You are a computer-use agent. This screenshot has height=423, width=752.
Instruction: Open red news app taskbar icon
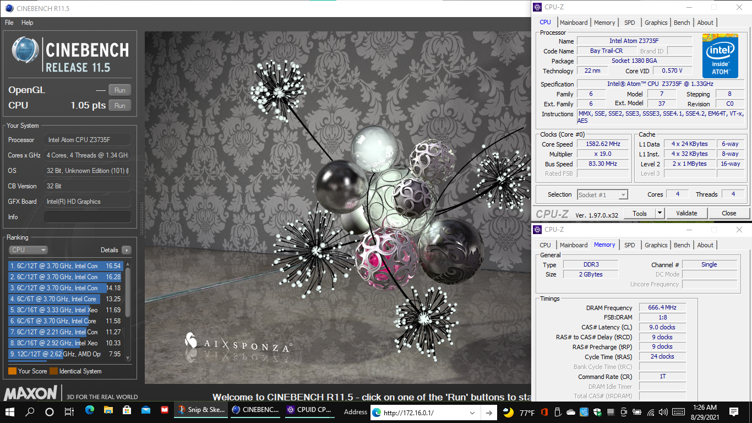tap(165, 410)
